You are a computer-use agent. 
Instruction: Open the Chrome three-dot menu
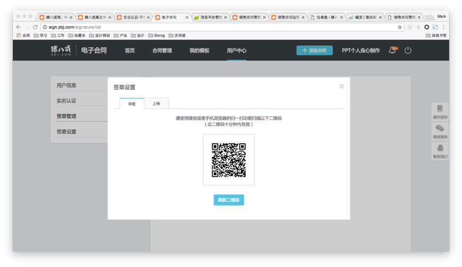(x=443, y=27)
